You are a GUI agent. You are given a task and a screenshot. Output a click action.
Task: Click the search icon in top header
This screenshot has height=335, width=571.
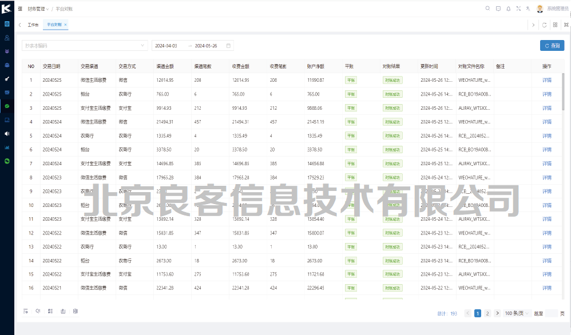coord(487,9)
